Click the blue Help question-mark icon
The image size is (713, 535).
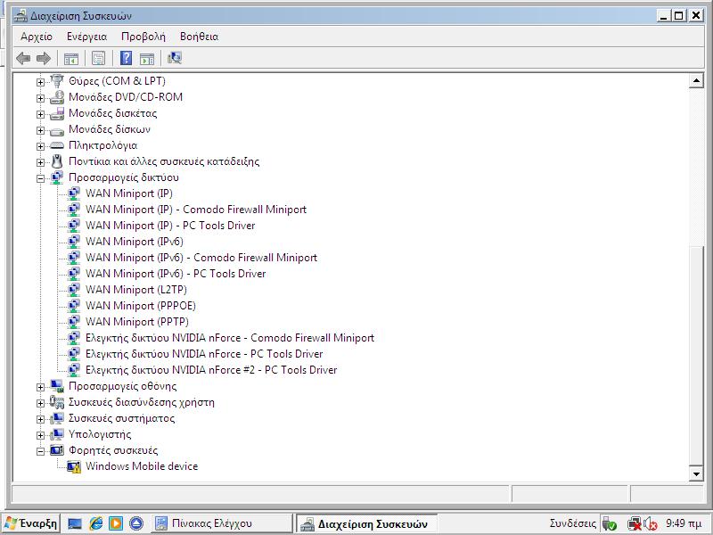click(126, 58)
